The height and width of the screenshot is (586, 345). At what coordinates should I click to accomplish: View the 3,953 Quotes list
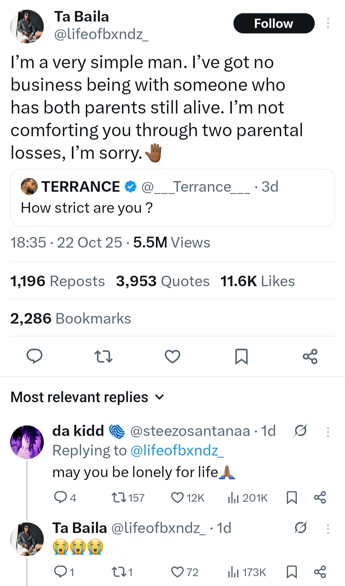tap(163, 281)
